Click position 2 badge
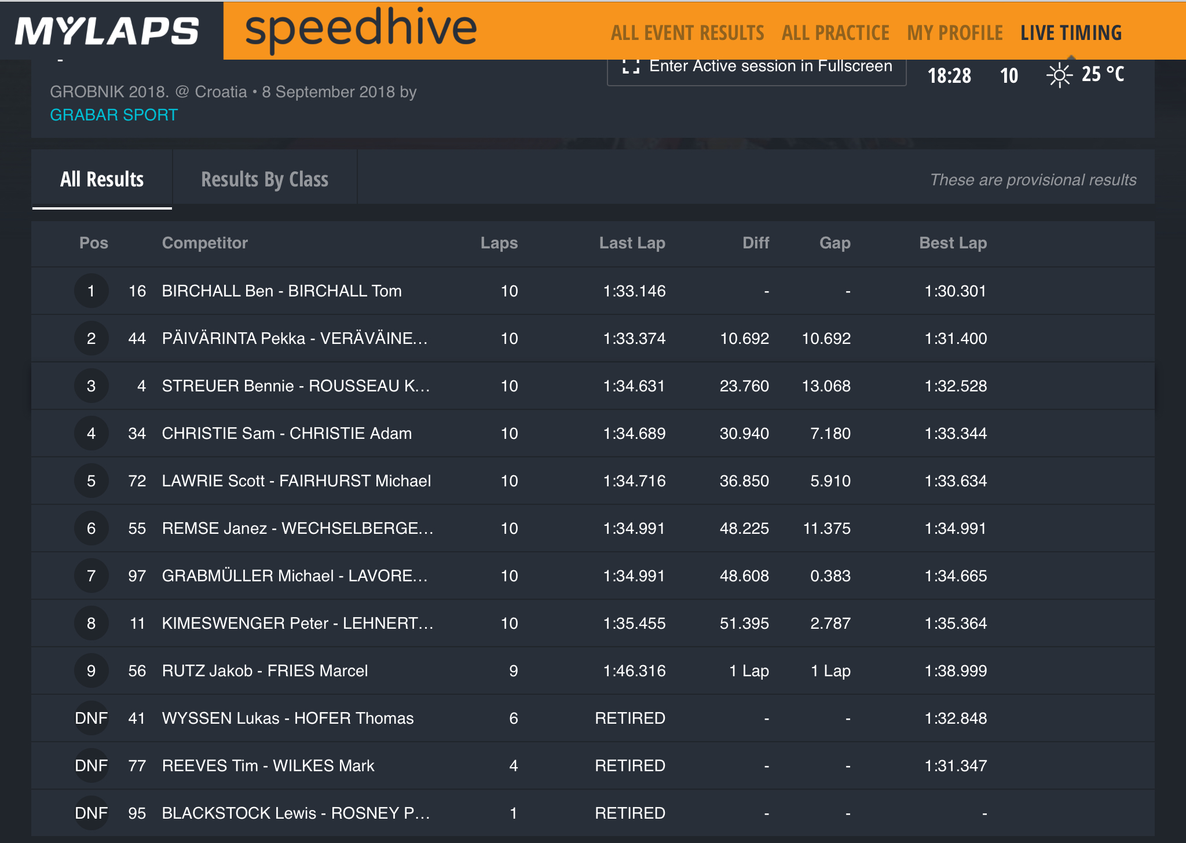1186x843 pixels. [x=91, y=338]
